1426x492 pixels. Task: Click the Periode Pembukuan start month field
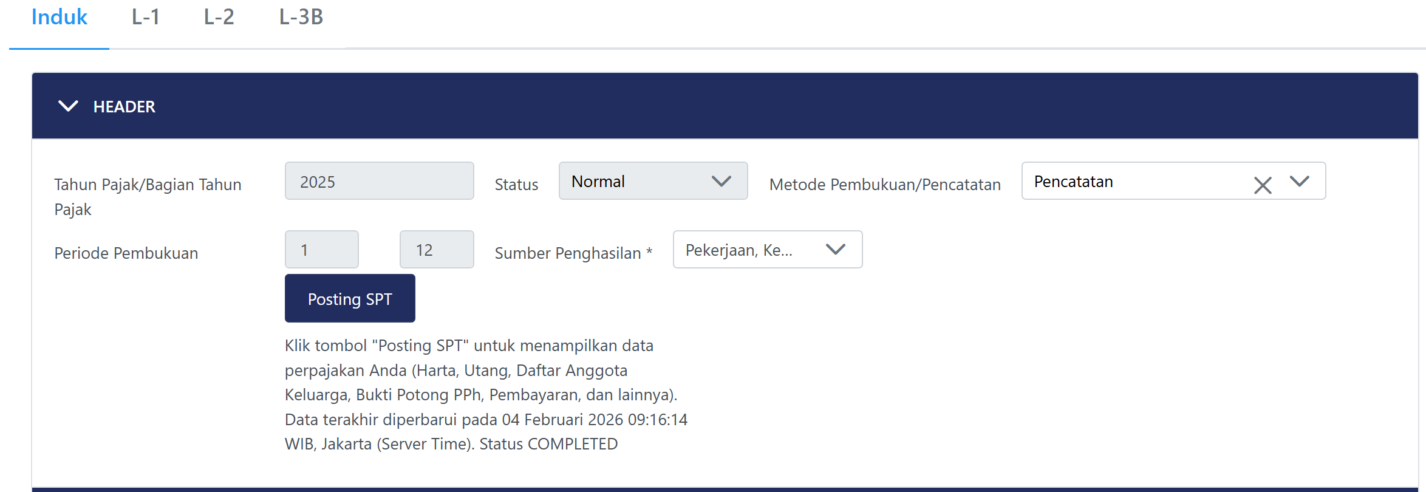[321, 250]
